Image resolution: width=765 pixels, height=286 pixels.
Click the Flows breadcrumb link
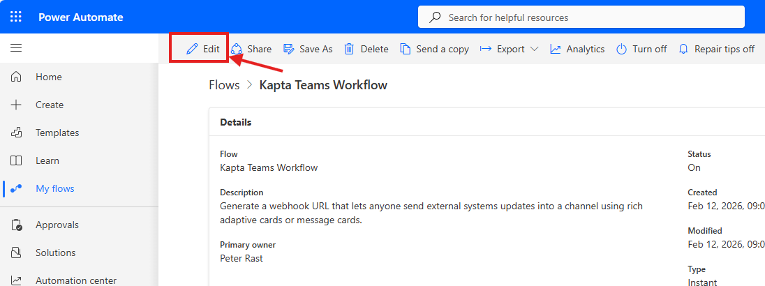pos(223,85)
